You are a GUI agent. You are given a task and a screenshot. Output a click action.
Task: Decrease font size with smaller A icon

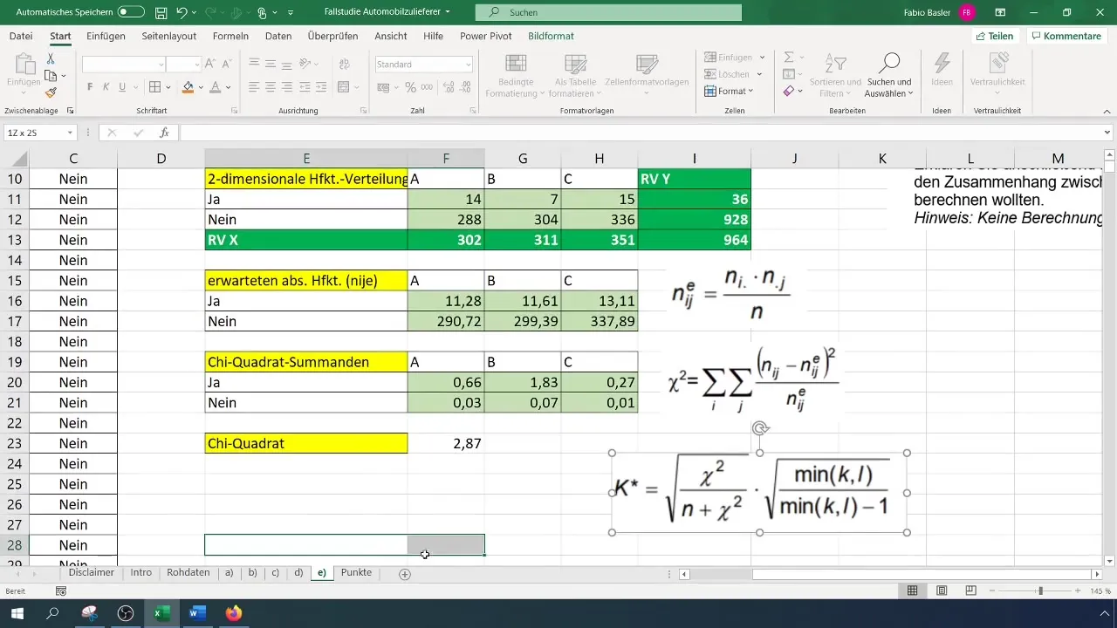[227, 65]
